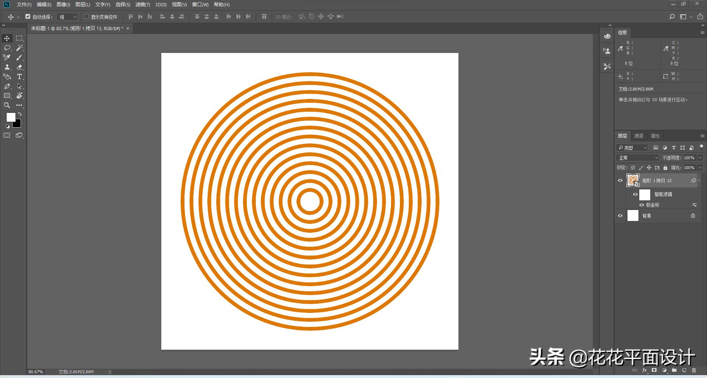Open the blend mode 正常 dropdown
This screenshot has width=707, height=378.
pos(638,158)
